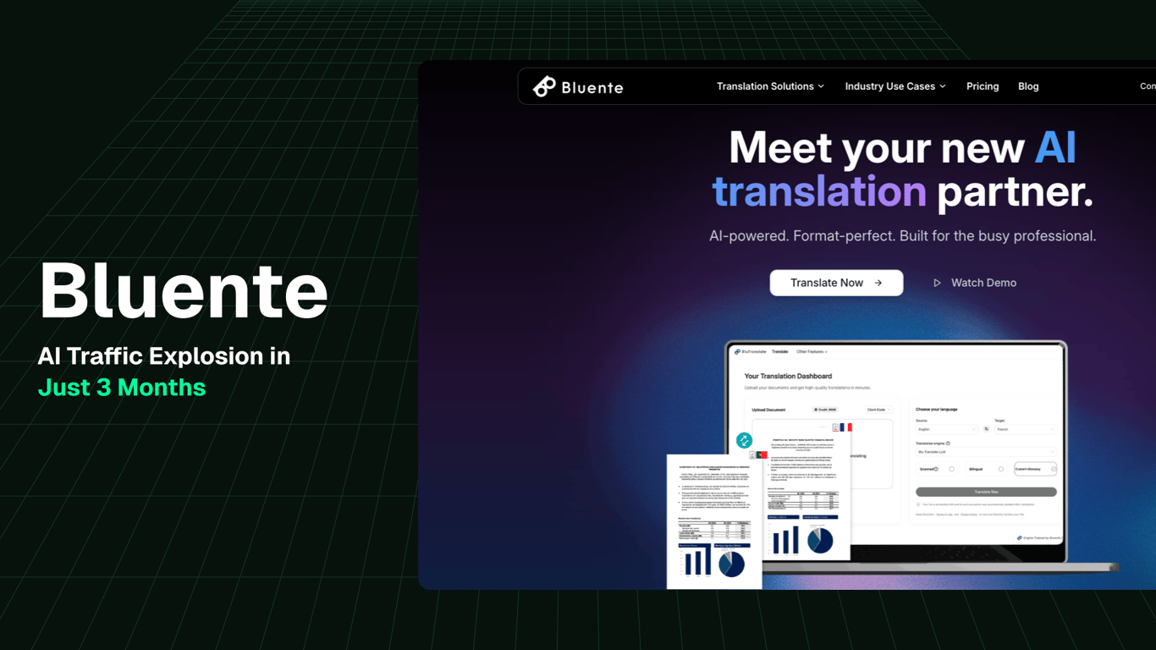Expand the chevron beside Translation Solutions
1156x650 pixels.
(x=821, y=86)
